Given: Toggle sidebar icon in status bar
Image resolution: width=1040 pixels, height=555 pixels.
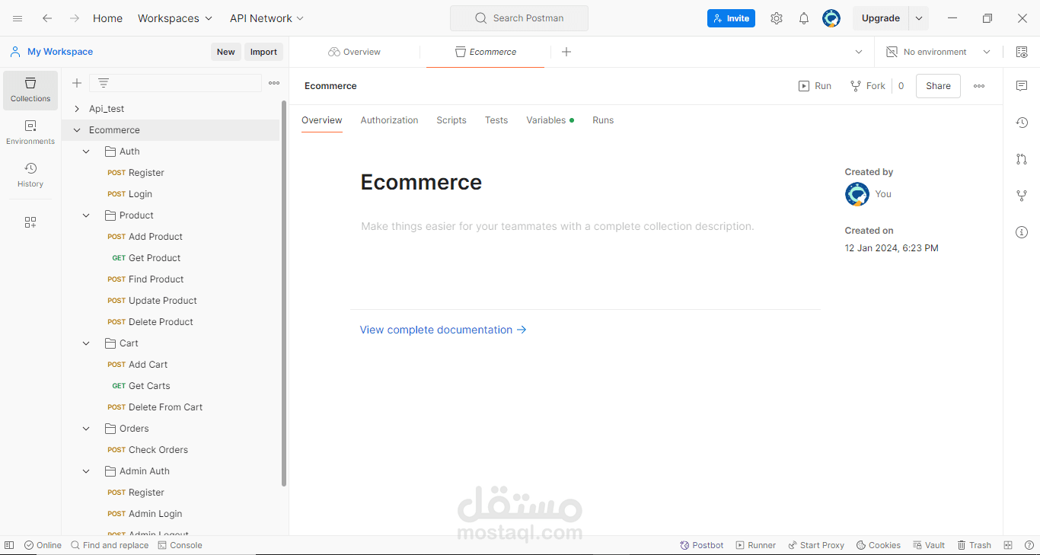Looking at the screenshot, I should coord(9,545).
